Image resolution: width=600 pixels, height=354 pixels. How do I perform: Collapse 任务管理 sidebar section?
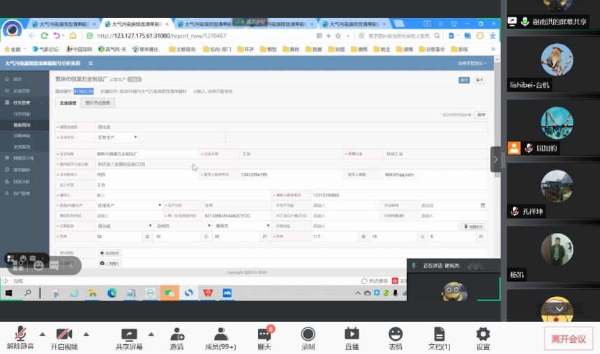point(24,103)
